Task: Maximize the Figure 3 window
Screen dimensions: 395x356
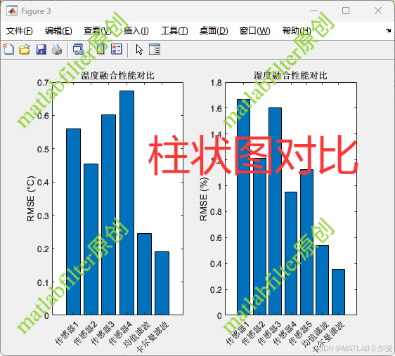Action: pyautogui.click(x=346, y=11)
